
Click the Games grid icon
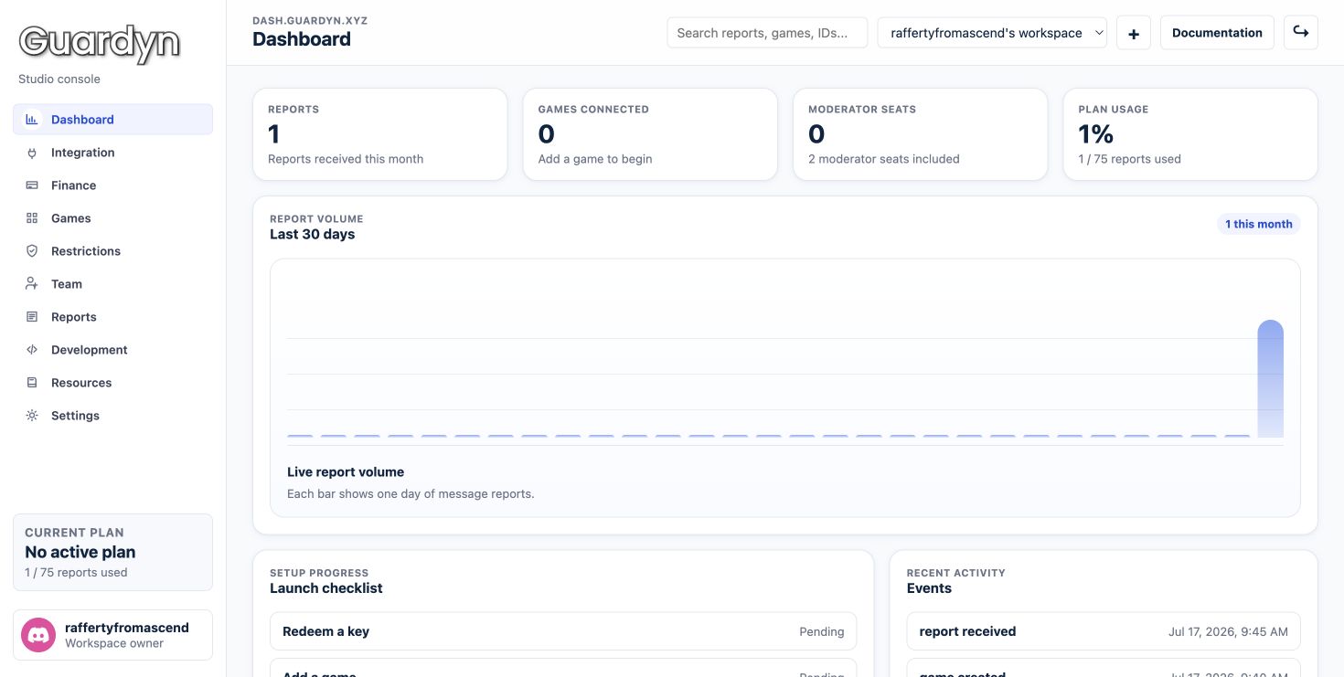[32, 218]
